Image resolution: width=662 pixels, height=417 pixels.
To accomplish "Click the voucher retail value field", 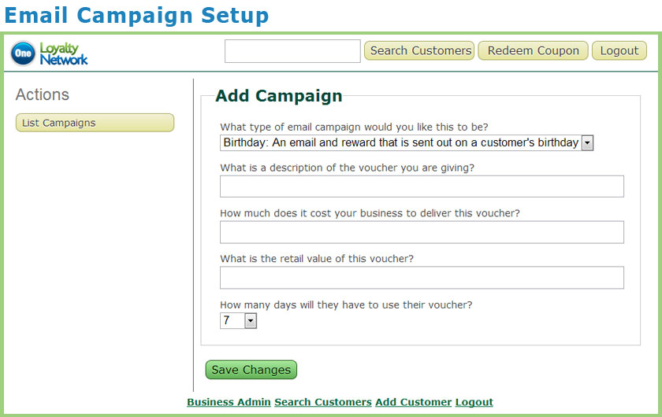I will click(x=422, y=278).
